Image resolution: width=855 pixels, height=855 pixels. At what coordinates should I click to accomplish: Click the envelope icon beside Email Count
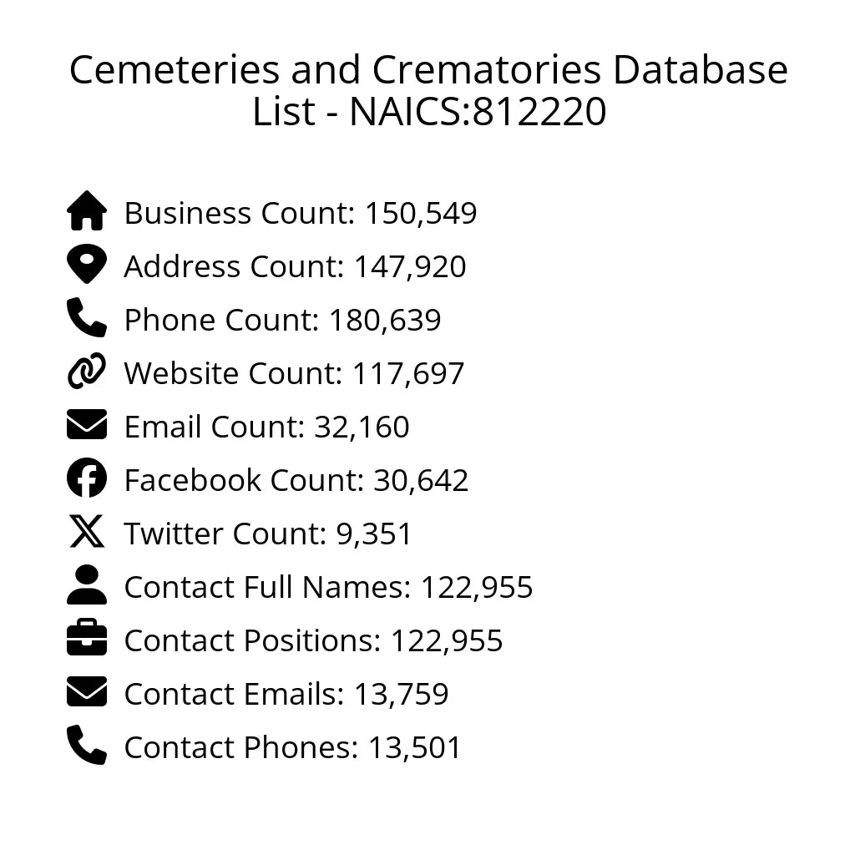click(x=87, y=425)
